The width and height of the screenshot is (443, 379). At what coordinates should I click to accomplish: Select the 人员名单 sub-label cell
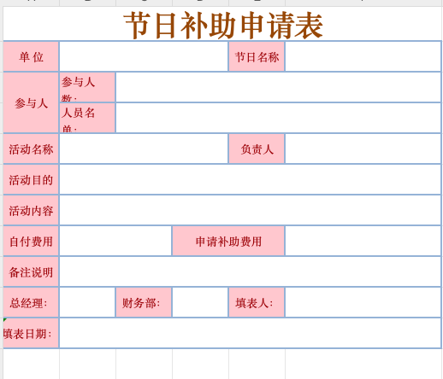coord(87,118)
